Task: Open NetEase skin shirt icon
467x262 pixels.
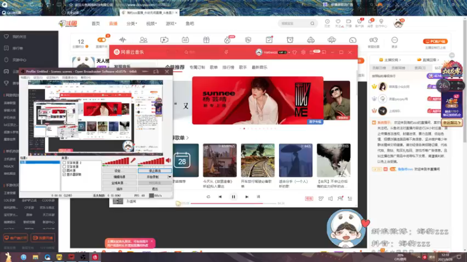Action: 295,52
